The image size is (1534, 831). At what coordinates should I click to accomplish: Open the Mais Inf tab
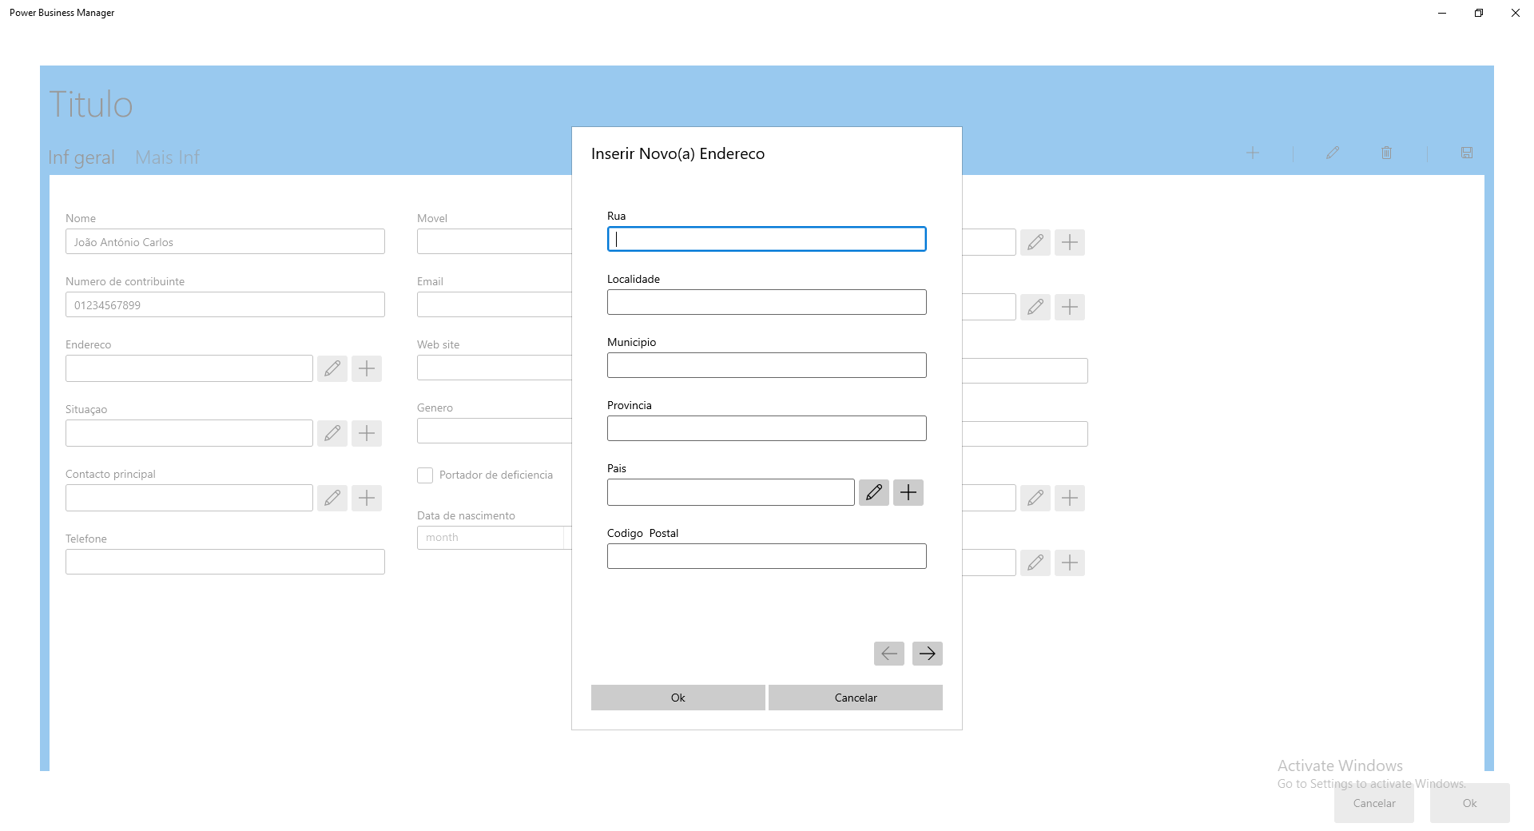[168, 157]
